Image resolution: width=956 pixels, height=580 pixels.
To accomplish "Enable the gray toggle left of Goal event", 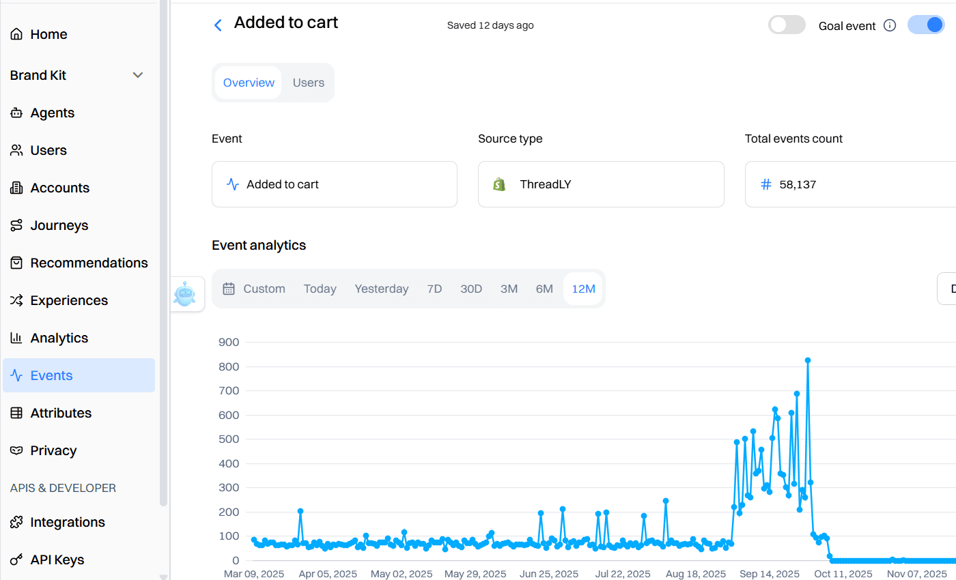I will pos(787,25).
